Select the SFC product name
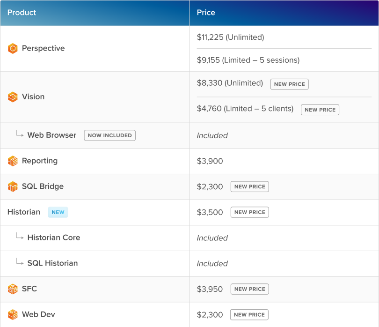 (29, 289)
